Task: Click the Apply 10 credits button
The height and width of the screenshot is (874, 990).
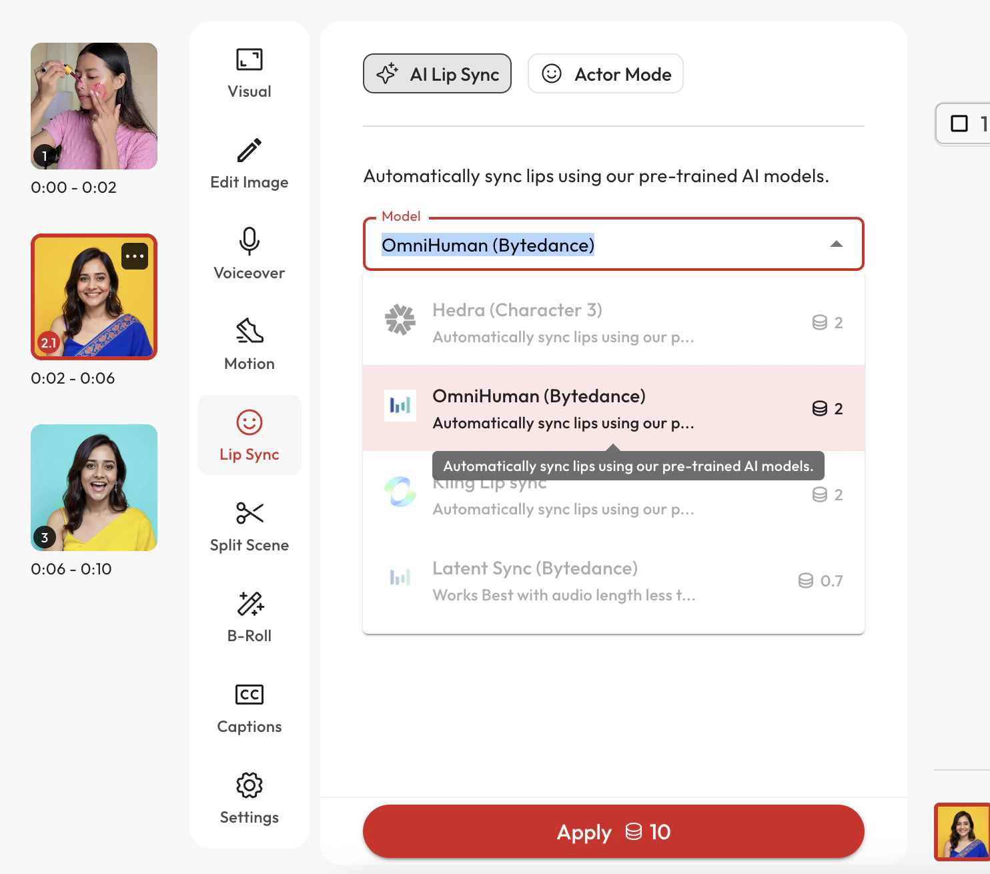Action: point(614,831)
